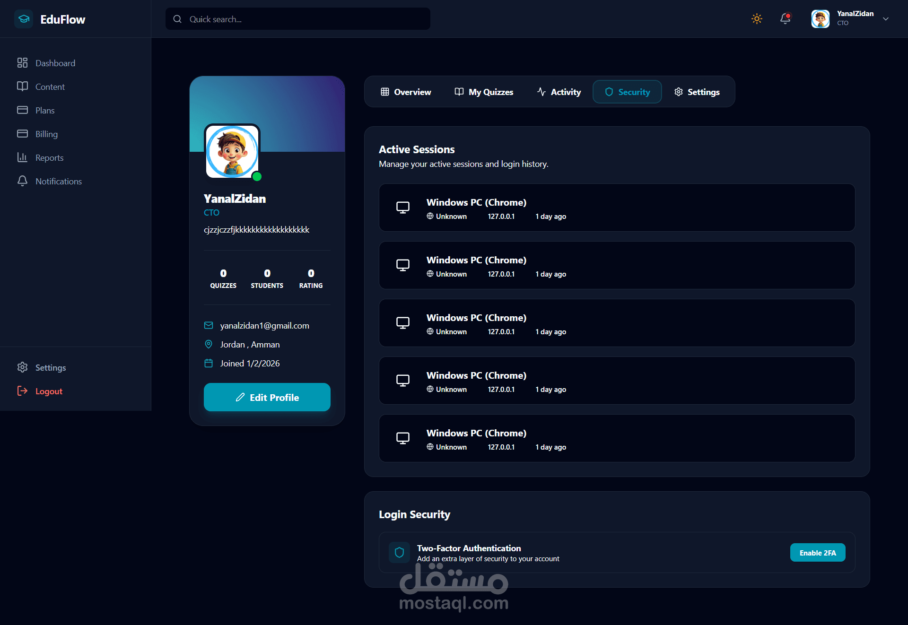The height and width of the screenshot is (625, 908).
Task: Switch to the Activity tab
Action: 559,92
